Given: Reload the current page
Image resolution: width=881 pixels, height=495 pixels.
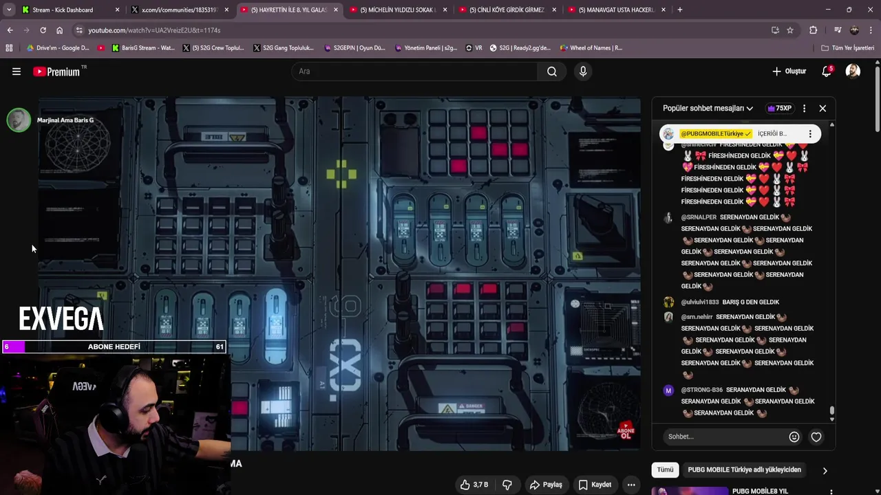Looking at the screenshot, I should (43, 30).
